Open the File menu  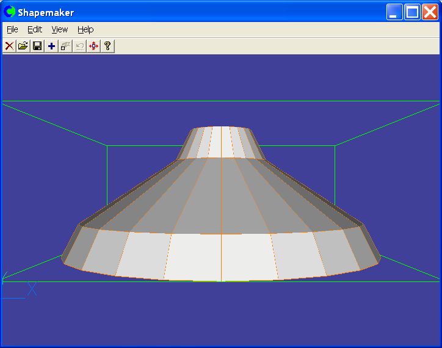coord(12,29)
